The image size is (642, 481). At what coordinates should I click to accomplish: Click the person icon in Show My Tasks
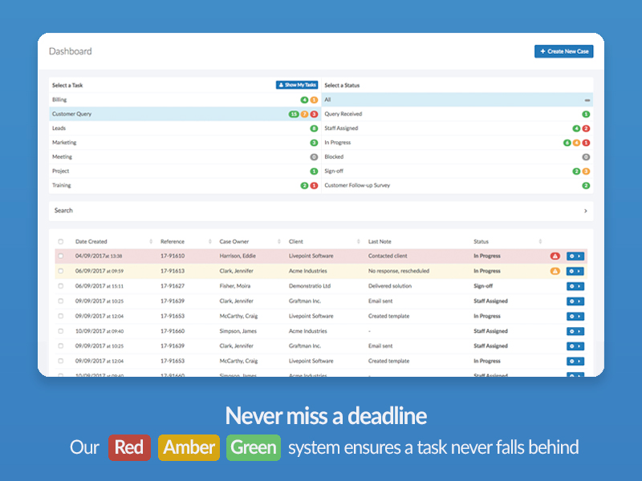coord(281,85)
